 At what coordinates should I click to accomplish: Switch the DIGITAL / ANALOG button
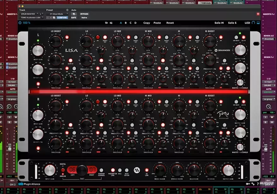click(x=63, y=170)
